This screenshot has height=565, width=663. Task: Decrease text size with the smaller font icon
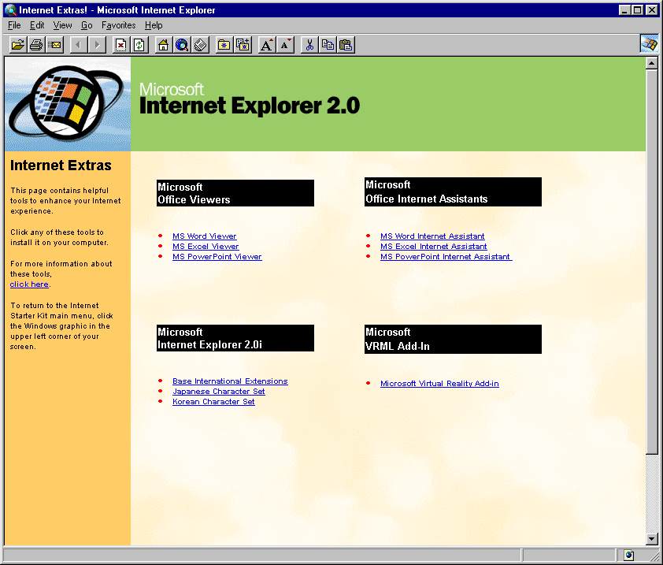(x=285, y=44)
